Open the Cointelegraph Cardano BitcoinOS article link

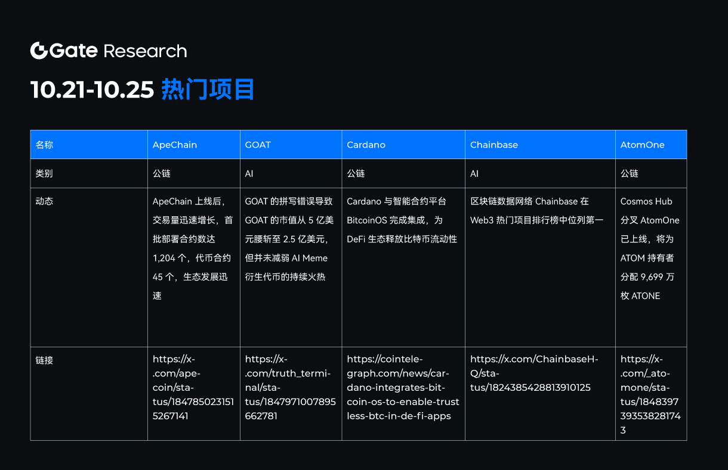(403, 387)
